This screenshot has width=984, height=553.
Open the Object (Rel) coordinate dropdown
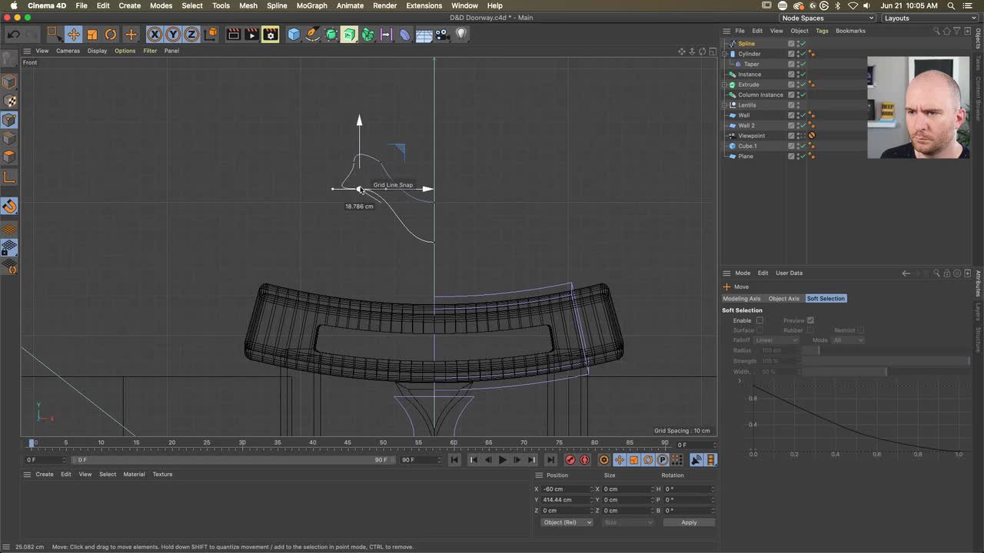(567, 522)
